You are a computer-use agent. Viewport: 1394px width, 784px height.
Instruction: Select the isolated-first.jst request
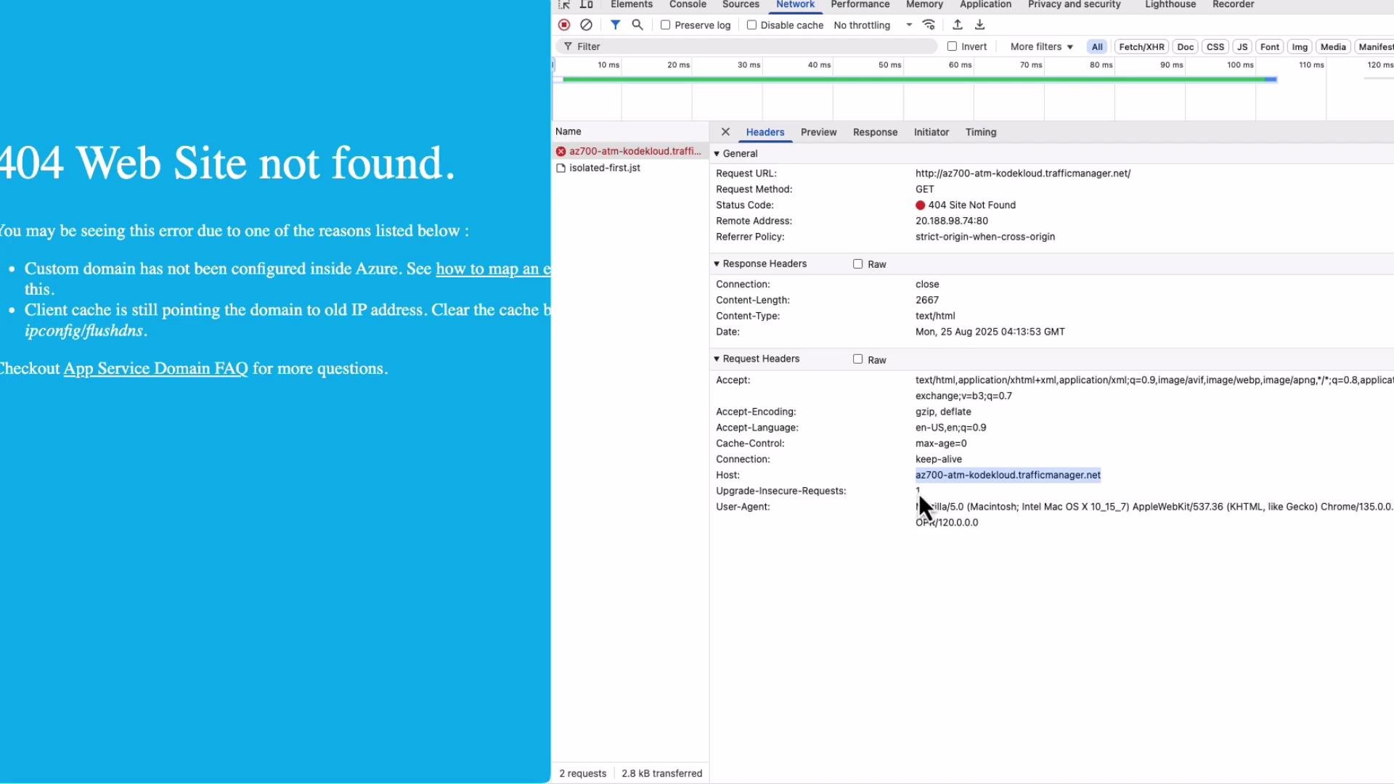(629, 168)
